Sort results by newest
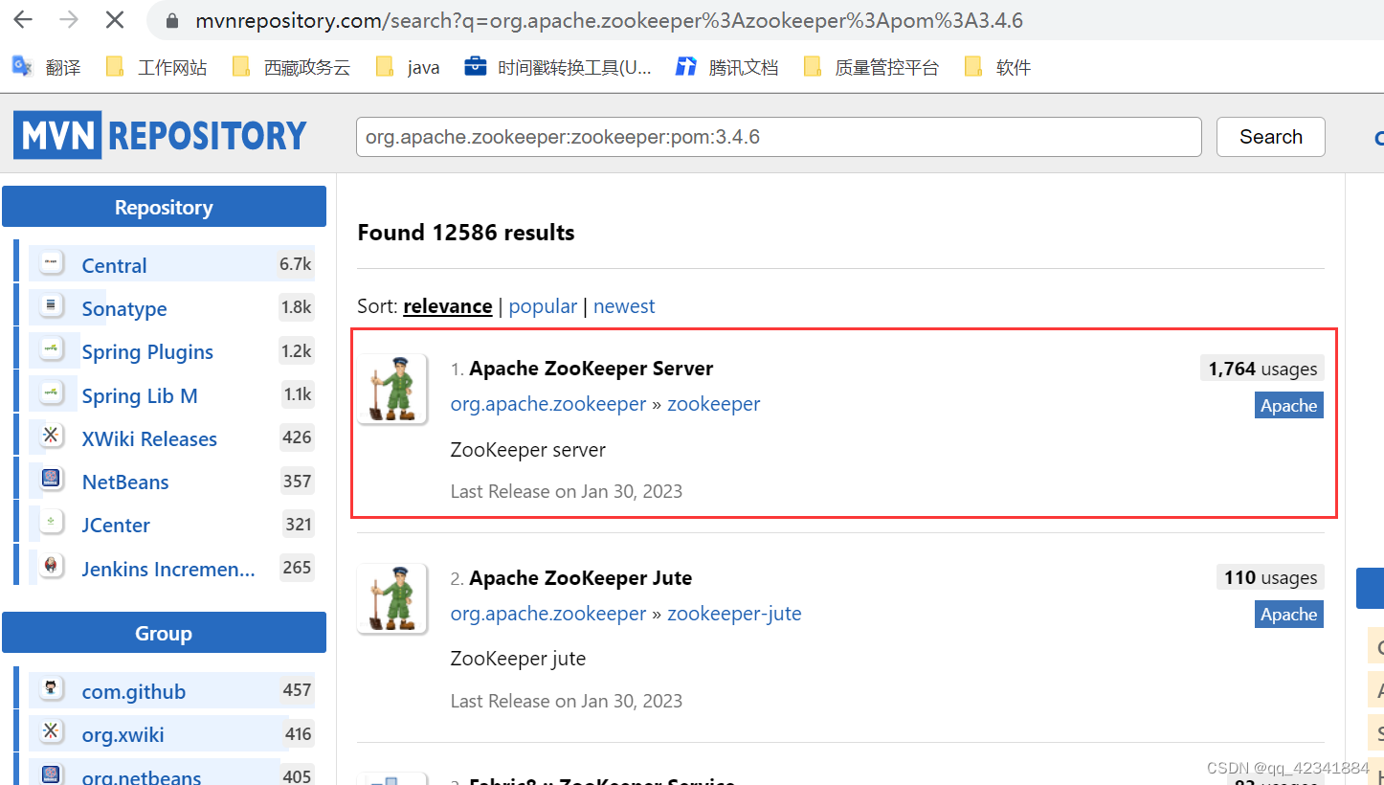The height and width of the screenshot is (785, 1384). point(624,305)
